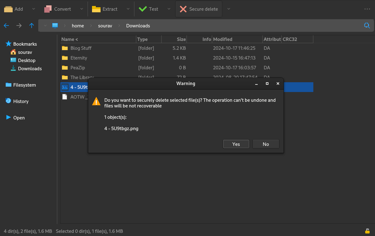The height and width of the screenshot is (236, 375).
Task: Open the three-dot overflow menu
Action: 367,9
